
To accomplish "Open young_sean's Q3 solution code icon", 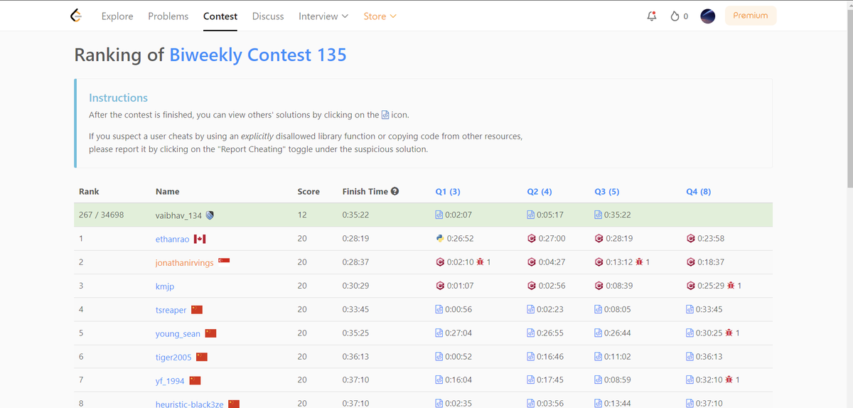I will tap(599, 333).
